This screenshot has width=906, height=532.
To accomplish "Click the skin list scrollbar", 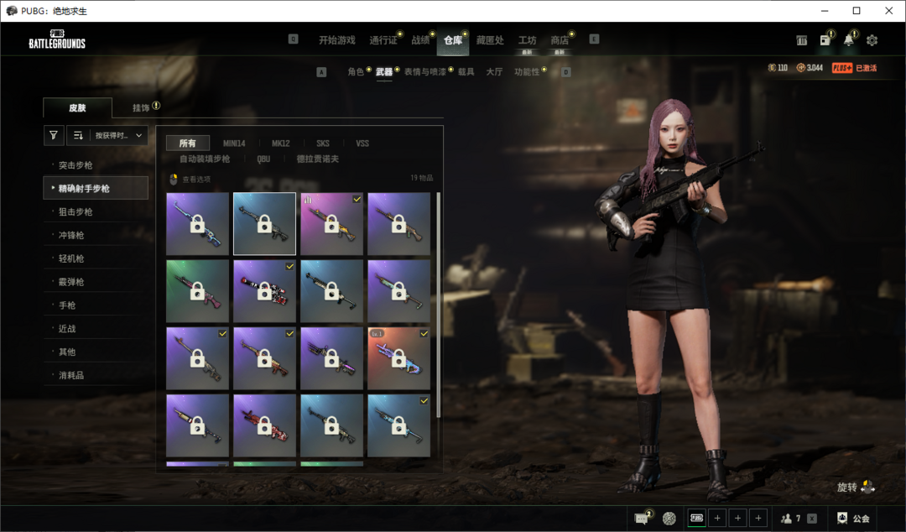I will (438, 302).
